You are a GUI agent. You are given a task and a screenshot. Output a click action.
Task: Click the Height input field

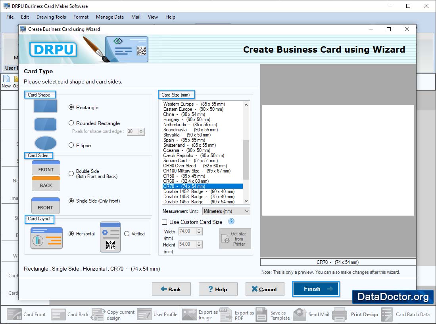click(187, 244)
